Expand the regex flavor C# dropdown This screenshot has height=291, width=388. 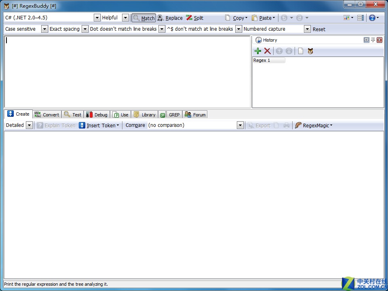[x=97, y=18]
